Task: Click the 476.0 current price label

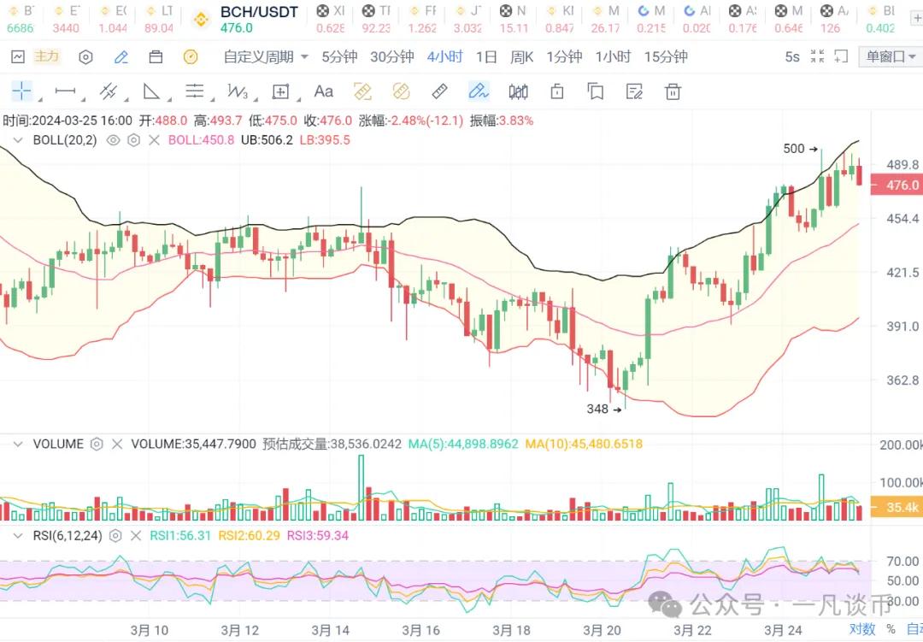Action: pos(897,185)
